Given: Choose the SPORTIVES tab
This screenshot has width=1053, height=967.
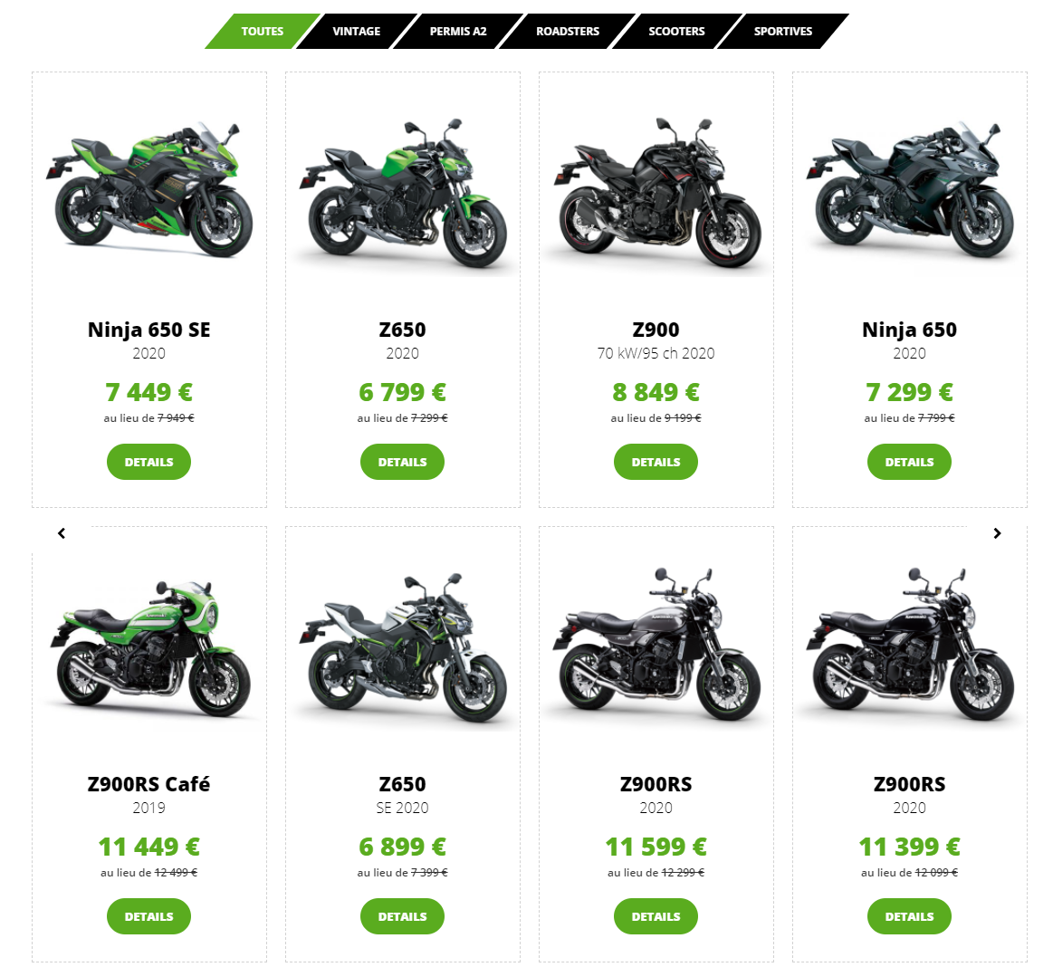Looking at the screenshot, I should coord(783,31).
